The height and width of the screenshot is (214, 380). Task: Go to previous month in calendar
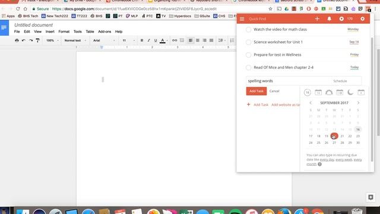click(x=311, y=103)
